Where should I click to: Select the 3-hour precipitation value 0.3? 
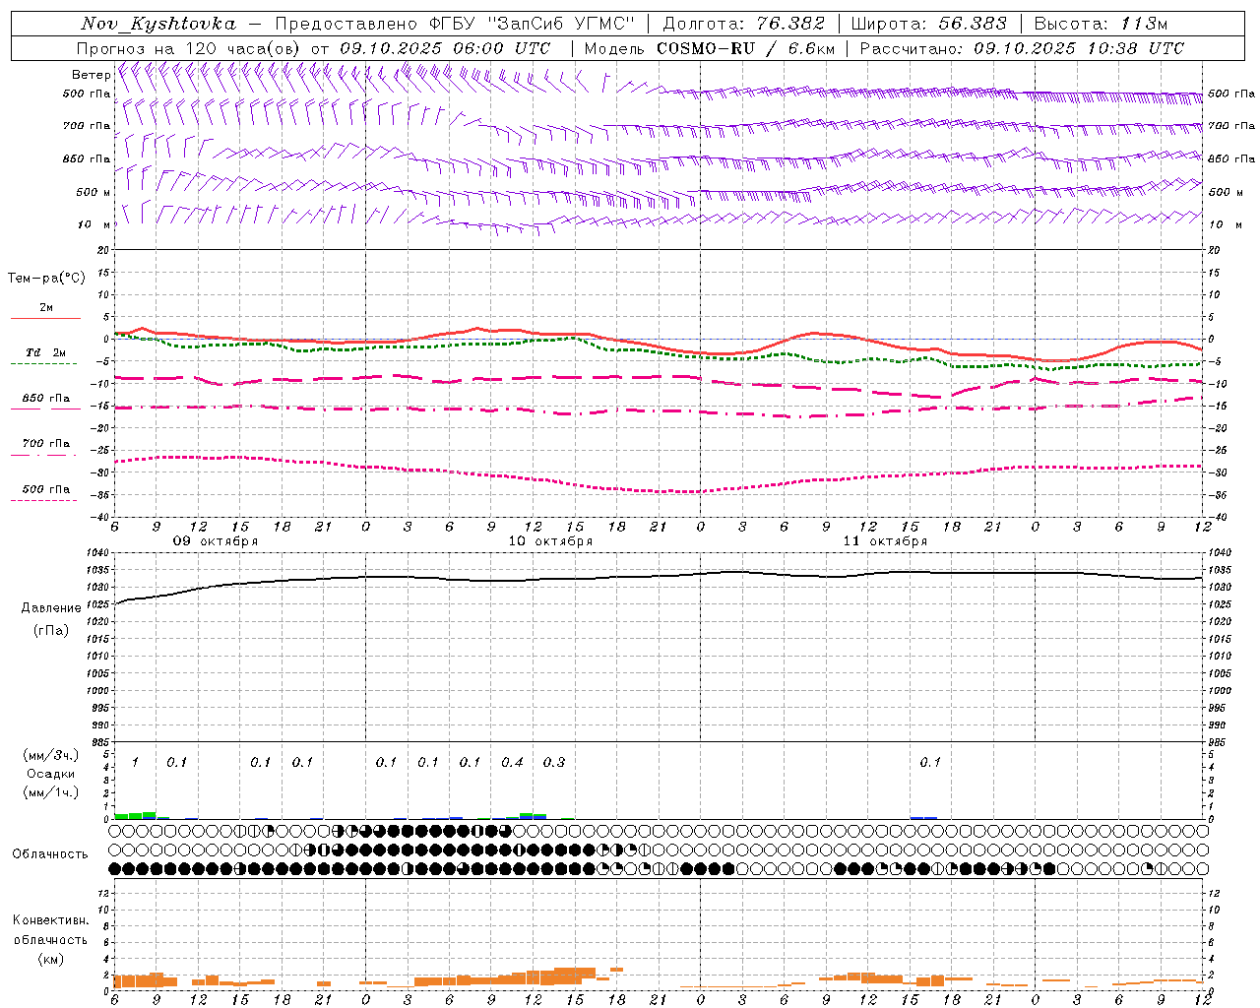click(554, 762)
